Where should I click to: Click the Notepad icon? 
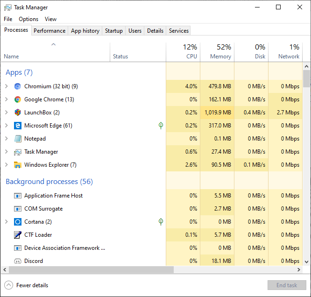coord(18,139)
